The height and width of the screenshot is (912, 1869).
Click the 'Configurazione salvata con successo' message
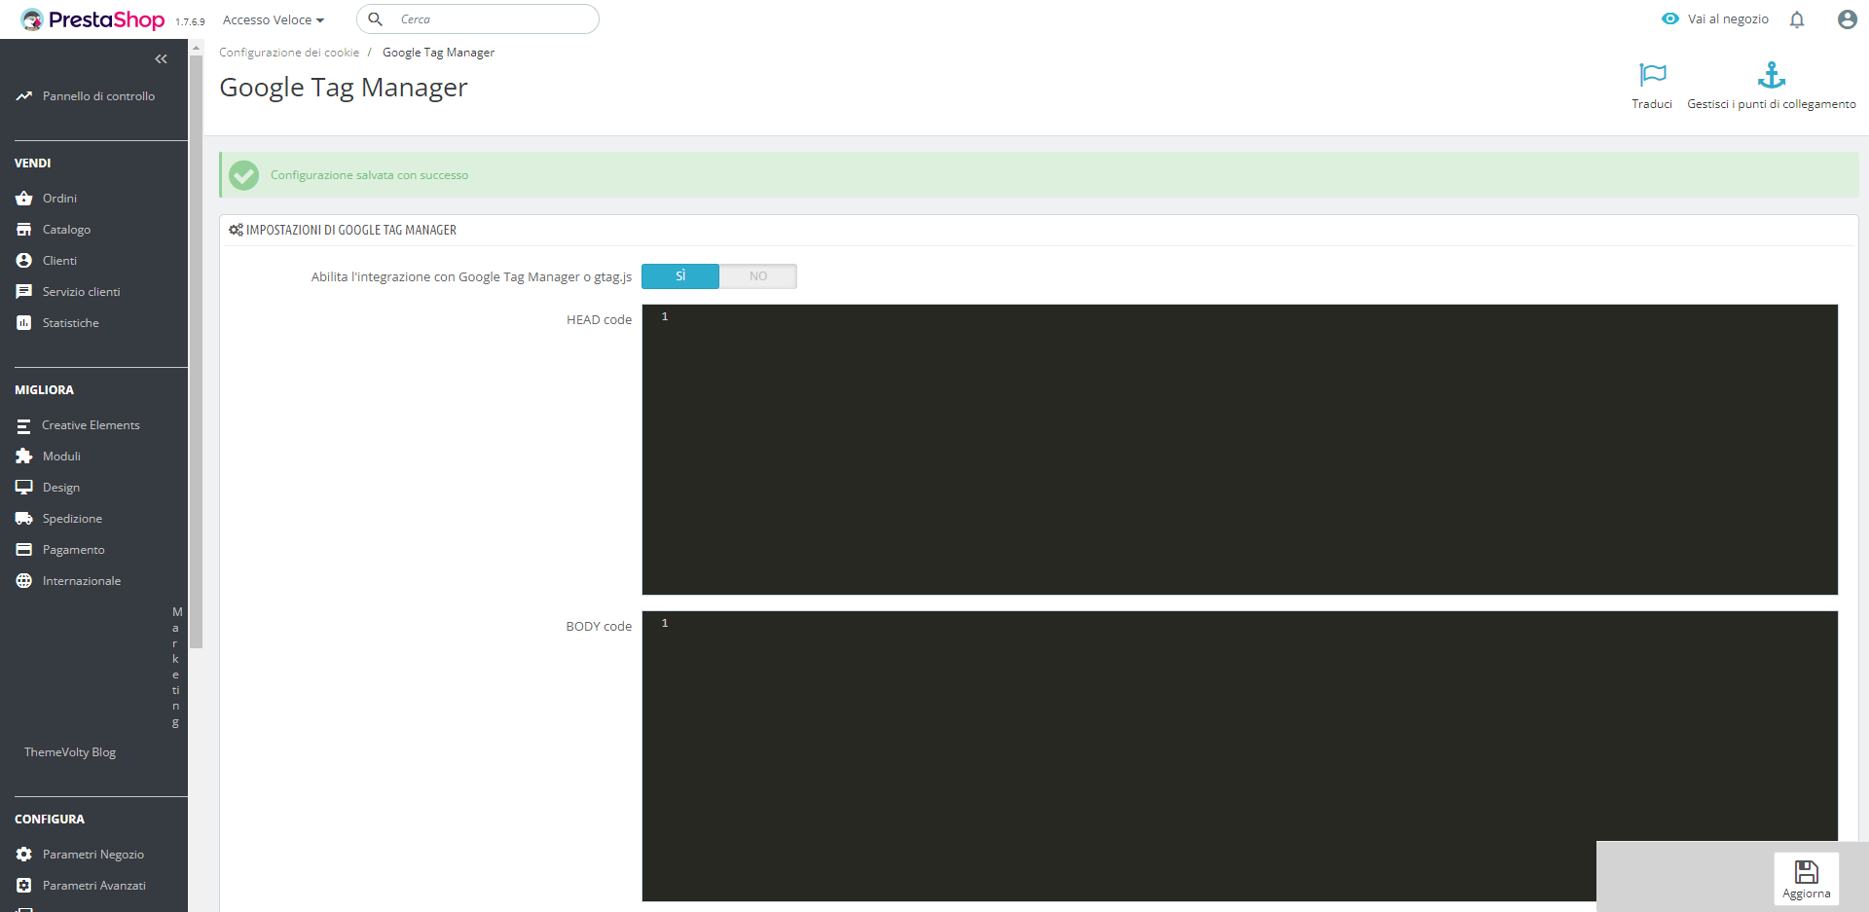[x=369, y=175]
